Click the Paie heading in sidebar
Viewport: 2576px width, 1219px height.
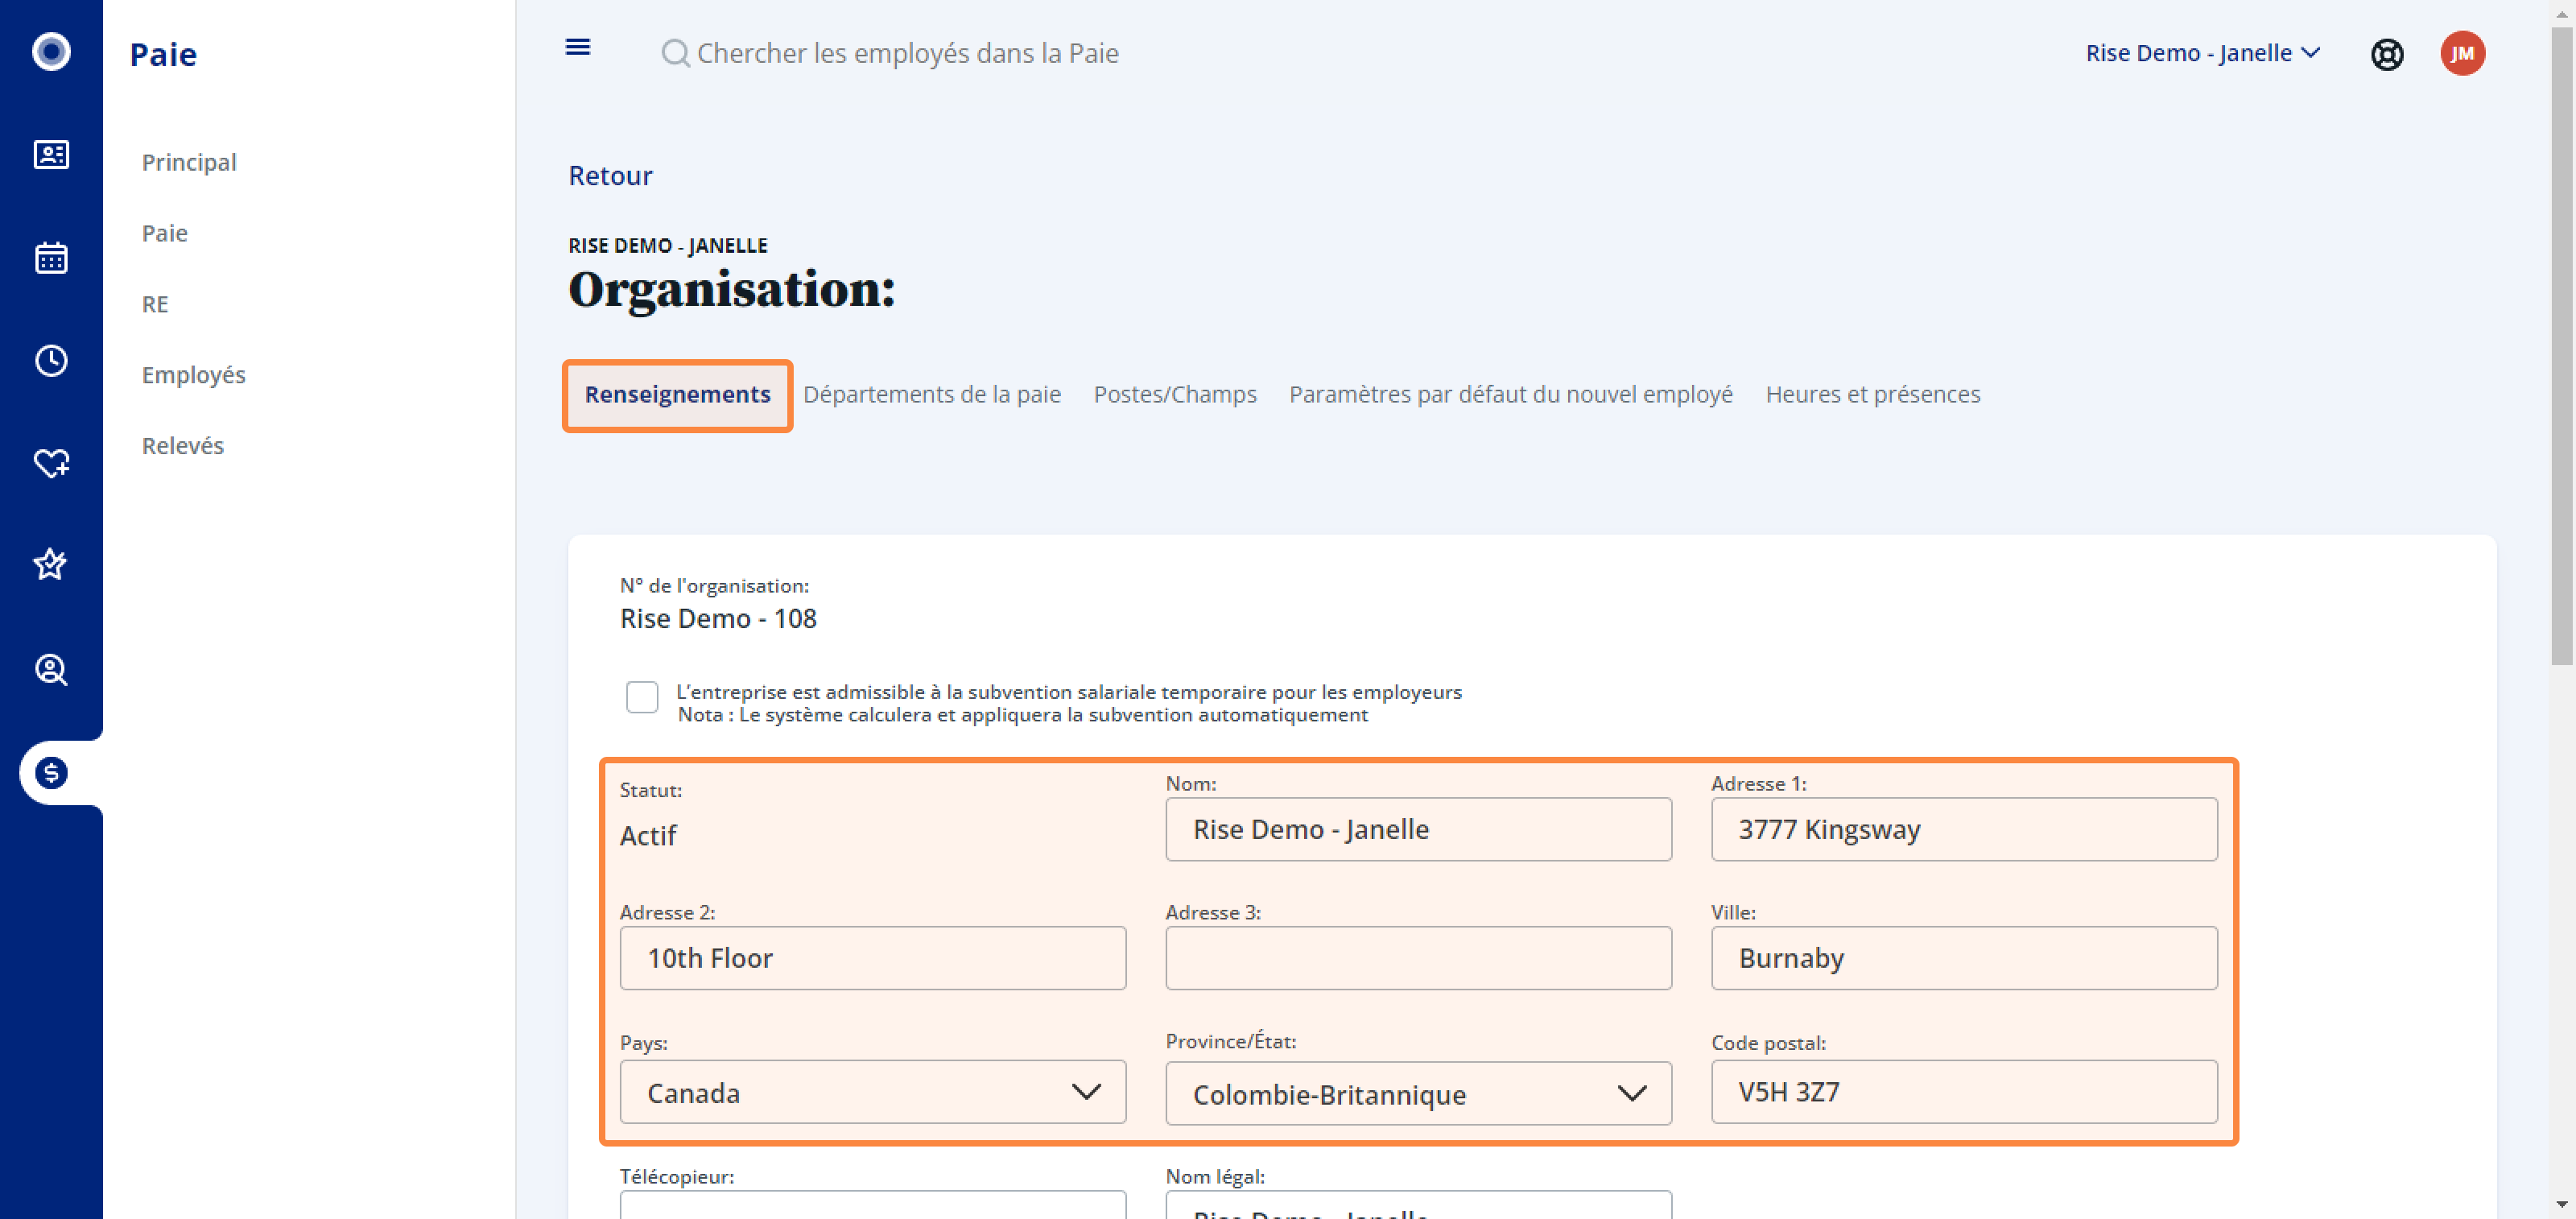163,54
